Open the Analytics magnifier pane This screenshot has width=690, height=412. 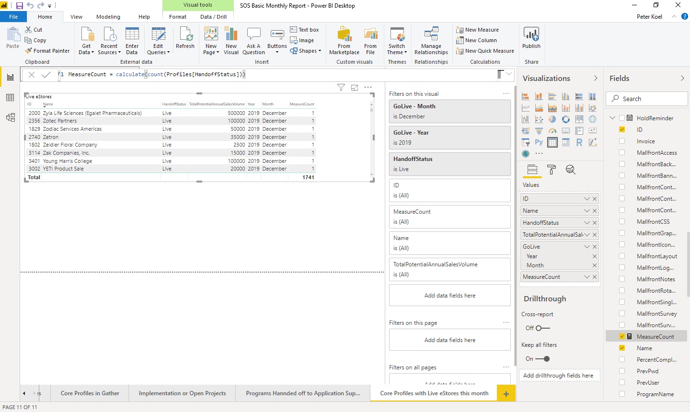pos(570,170)
